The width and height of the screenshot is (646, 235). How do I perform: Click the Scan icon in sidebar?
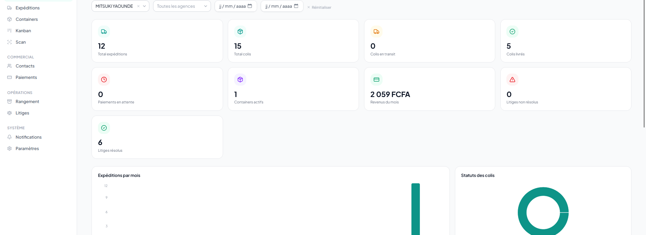click(x=9, y=42)
